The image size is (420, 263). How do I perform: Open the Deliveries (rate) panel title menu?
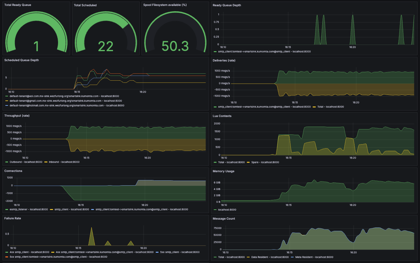point(225,60)
